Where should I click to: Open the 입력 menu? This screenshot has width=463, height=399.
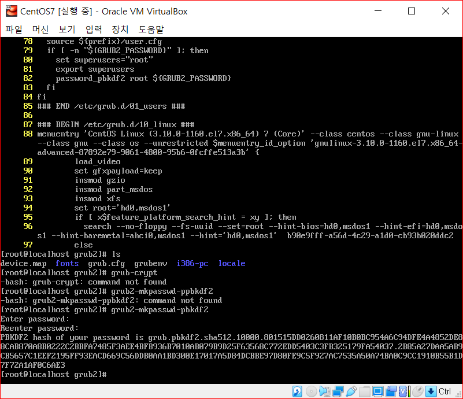click(x=93, y=29)
